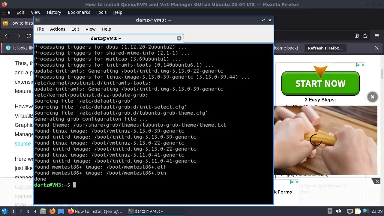Image resolution: width=384 pixels, height=216 pixels.
Task: Select the 'How to insta...' Firefox browser tab
Action: (17, 23)
